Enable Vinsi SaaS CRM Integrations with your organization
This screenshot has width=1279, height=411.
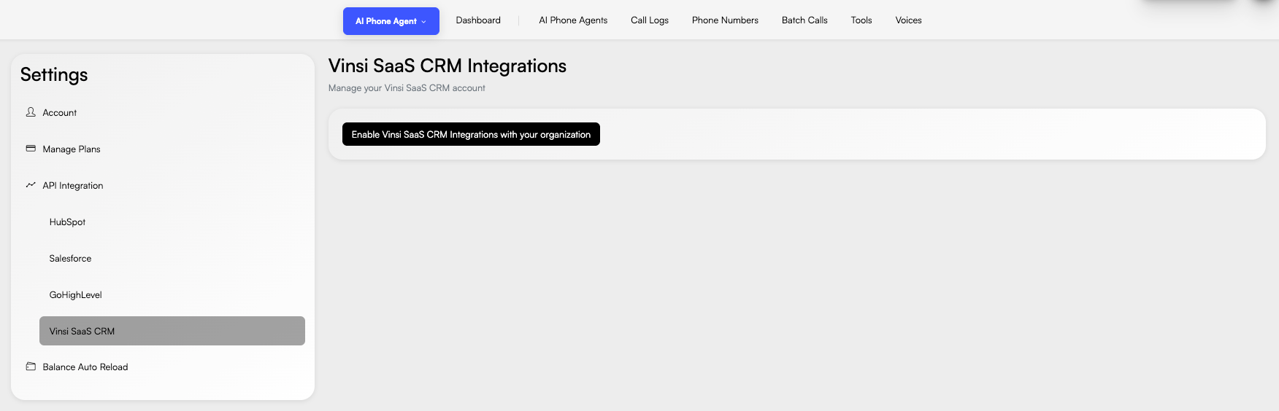pyautogui.click(x=471, y=134)
